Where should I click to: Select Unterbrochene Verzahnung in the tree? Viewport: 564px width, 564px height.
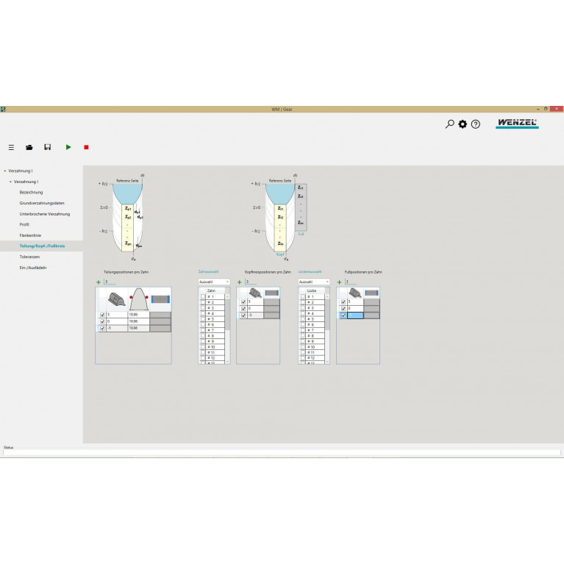[45, 214]
